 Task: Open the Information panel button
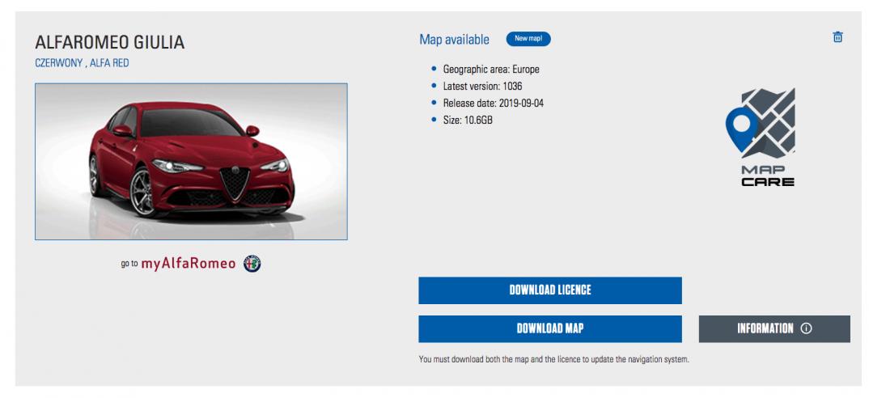tap(774, 328)
